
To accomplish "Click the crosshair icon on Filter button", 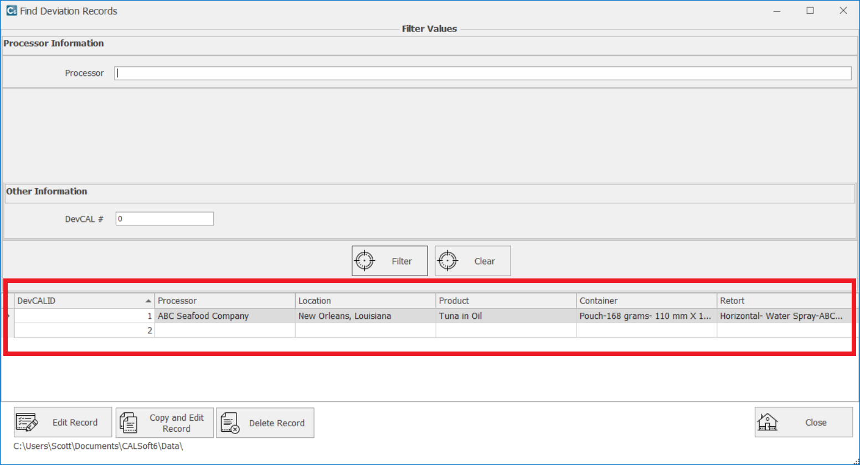I will click(x=364, y=261).
